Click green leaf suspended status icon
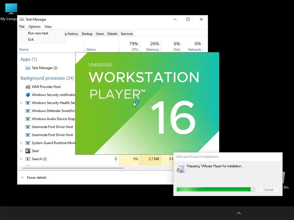 tap(116, 159)
